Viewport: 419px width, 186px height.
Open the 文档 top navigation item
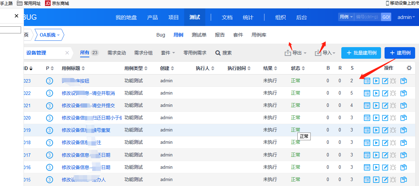pos(227,17)
